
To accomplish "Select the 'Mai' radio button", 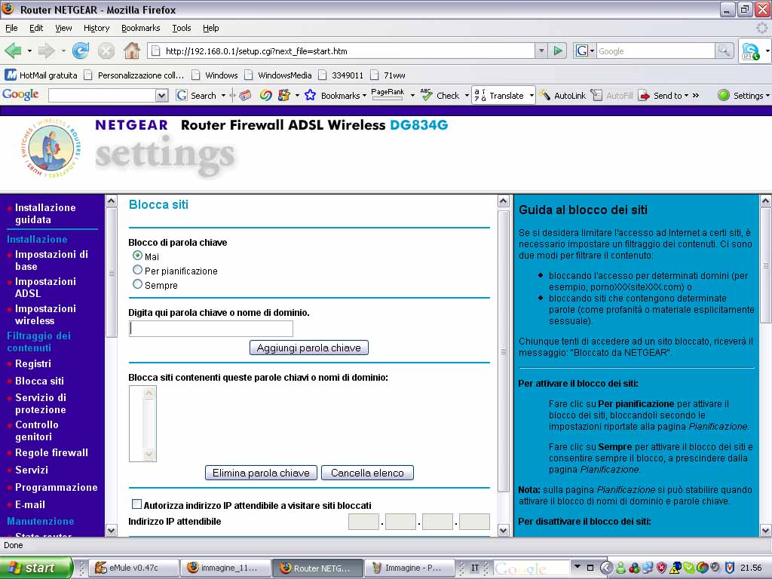I will [x=137, y=256].
